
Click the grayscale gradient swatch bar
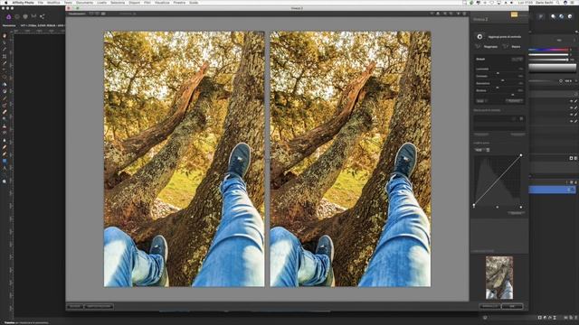coord(552,68)
